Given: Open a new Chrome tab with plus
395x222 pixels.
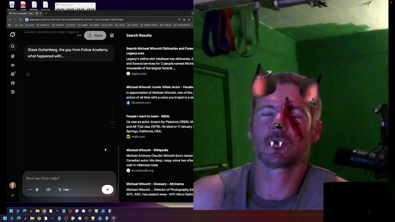Looking at the screenshot, I should pos(46,13).
